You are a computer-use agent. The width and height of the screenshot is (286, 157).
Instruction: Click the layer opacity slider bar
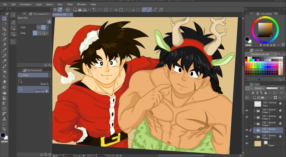pyautogui.click(x=272, y=88)
